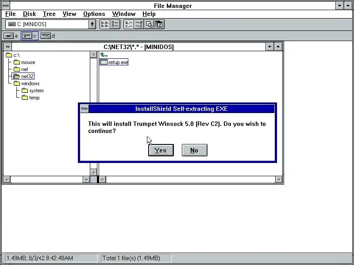Sort files by date using toolbar icon
Viewport: 354px width, 265px height.
pyautogui.click(x=159, y=24)
